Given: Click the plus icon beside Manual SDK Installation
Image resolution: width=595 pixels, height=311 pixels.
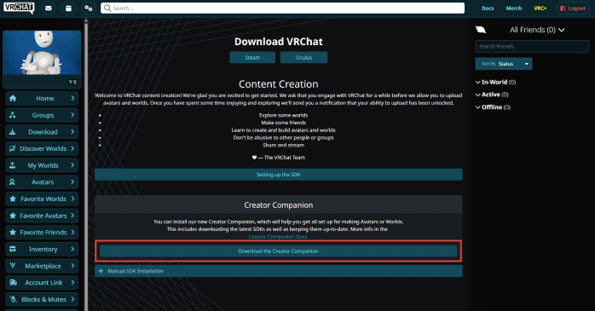Looking at the screenshot, I should pyautogui.click(x=101, y=271).
